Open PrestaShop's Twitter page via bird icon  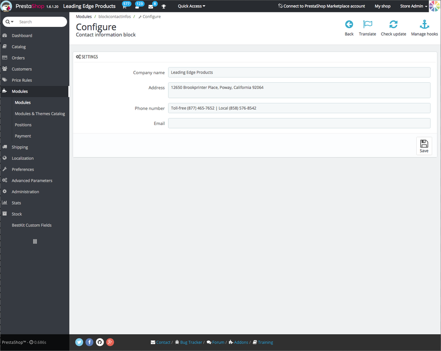click(x=79, y=342)
